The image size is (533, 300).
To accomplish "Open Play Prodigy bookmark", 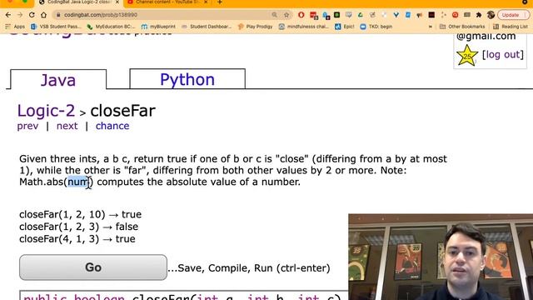I will 255,27.
